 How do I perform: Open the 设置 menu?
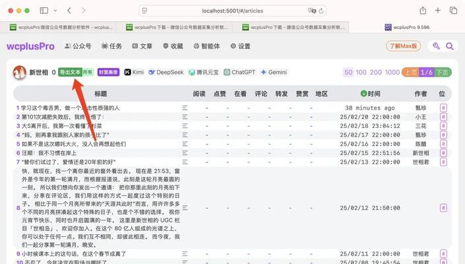241,46
